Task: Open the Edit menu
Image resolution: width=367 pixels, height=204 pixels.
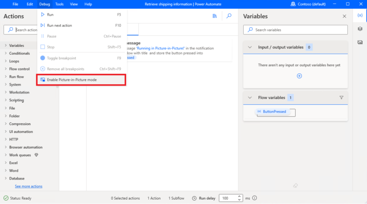Action: pos(30,4)
